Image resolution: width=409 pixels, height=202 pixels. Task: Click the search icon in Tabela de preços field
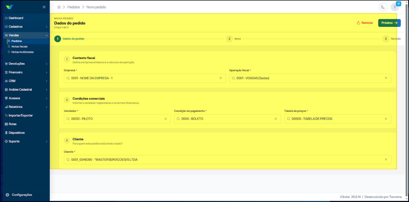tap(289, 119)
